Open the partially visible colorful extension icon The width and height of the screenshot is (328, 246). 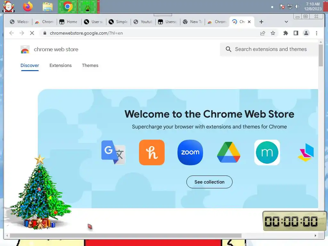[306, 152]
